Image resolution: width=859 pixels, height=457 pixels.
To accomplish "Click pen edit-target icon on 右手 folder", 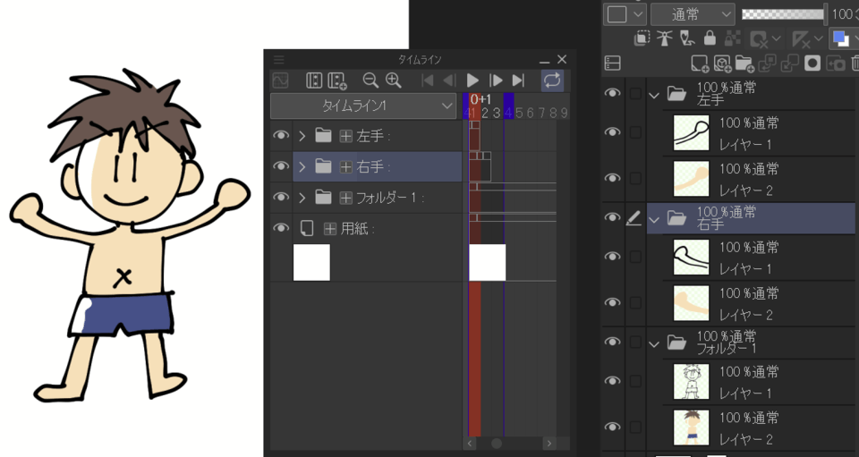I will 634,219.
